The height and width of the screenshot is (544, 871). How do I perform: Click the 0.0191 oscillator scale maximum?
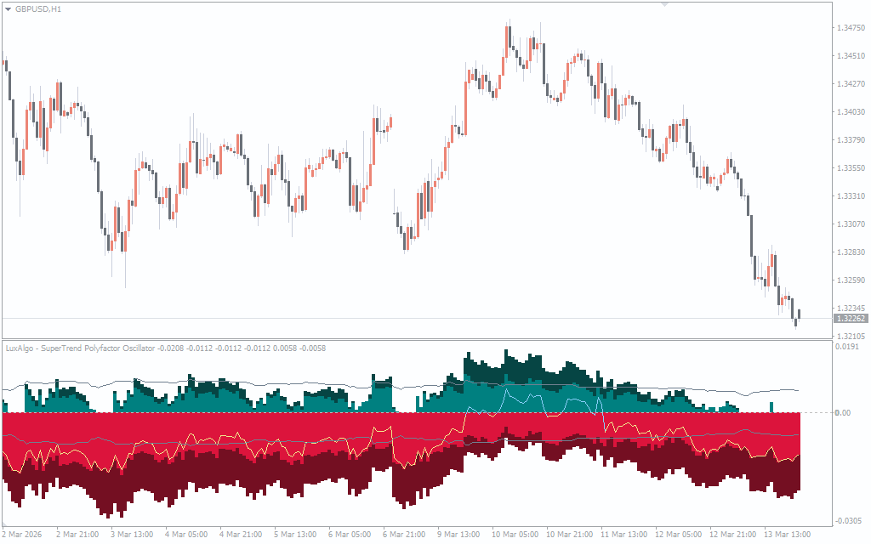click(846, 348)
